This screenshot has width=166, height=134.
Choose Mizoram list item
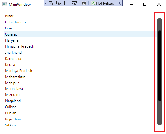80,95
